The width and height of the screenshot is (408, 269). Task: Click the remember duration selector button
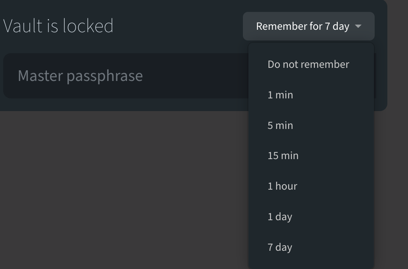pyautogui.click(x=309, y=26)
